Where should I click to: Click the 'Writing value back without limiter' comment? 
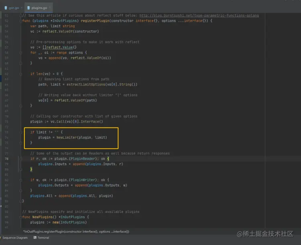pos(88,95)
